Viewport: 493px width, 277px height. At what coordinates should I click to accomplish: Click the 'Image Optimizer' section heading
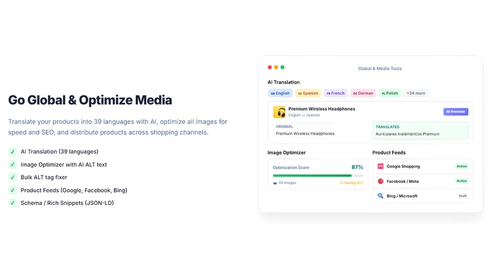click(287, 153)
